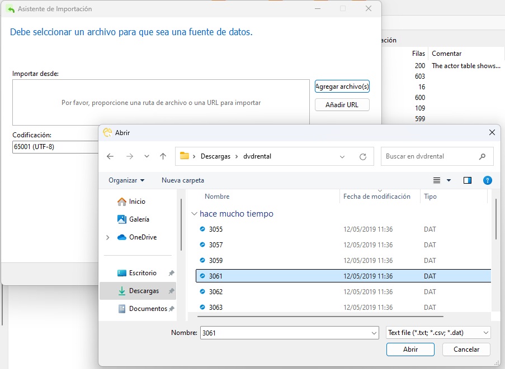Viewport: 505px width, 369px height.
Task: Select Inicio in navigation pane
Action: pos(131,202)
